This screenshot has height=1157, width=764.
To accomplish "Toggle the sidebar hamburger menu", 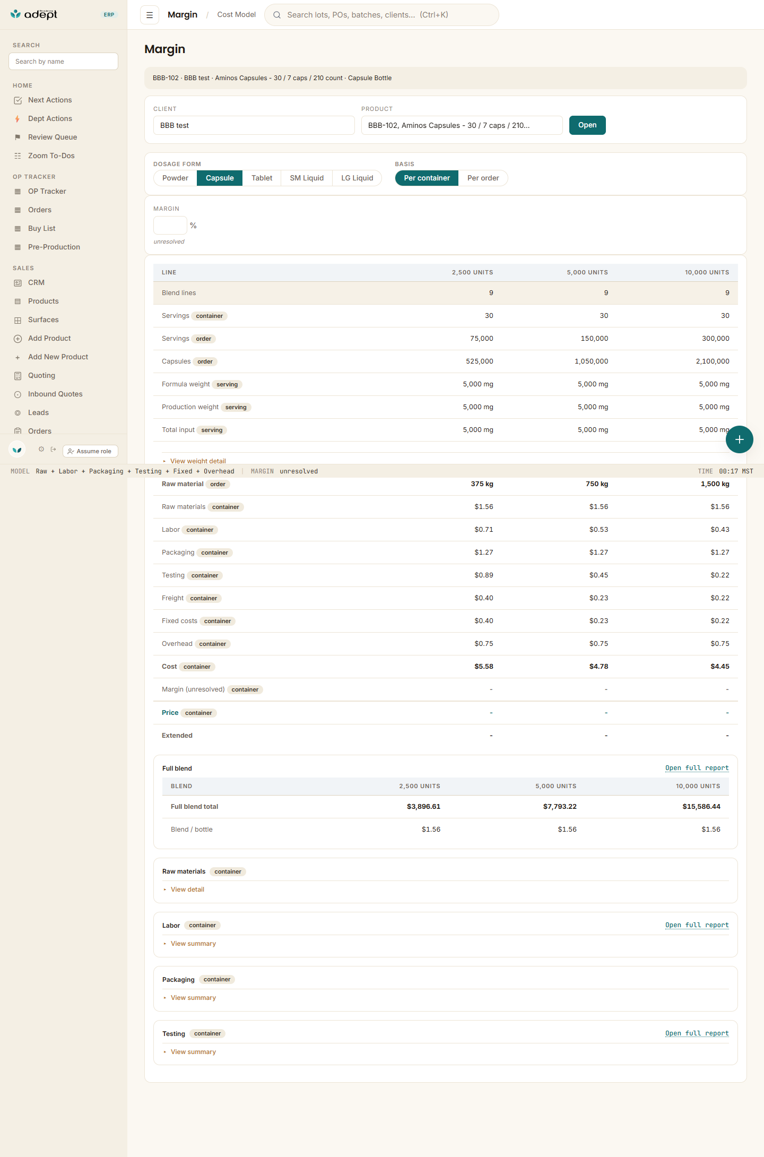I will pyautogui.click(x=150, y=15).
